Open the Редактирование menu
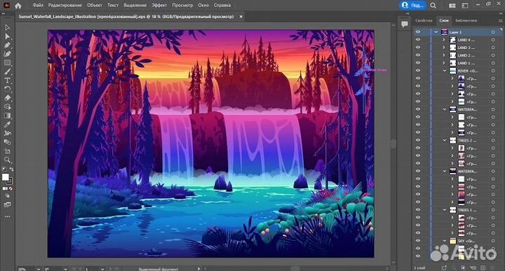This screenshot has width=505, height=271. pyautogui.click(x=65, y=5)
